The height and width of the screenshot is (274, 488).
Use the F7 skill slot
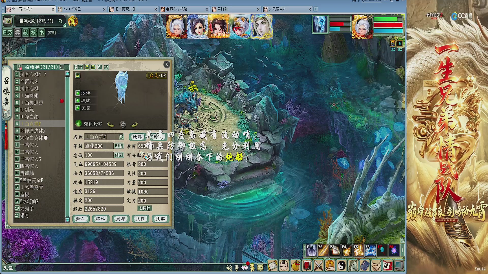(382, 250)
